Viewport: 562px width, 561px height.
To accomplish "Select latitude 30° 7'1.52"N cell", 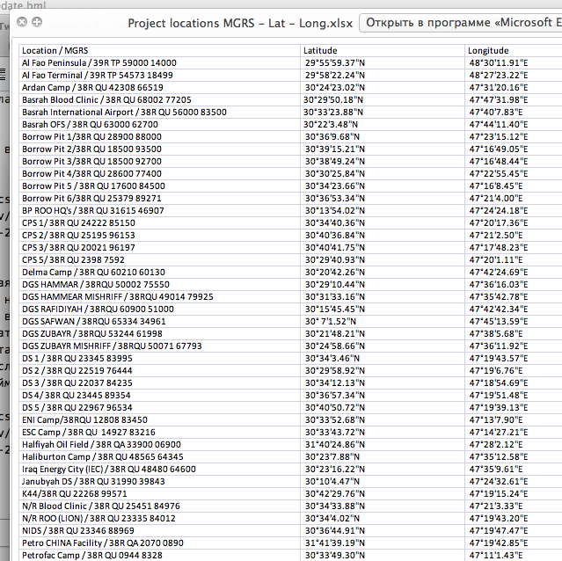I will click(383, 321).
